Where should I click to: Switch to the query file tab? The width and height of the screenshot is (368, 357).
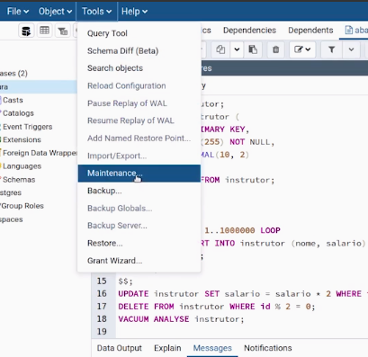[x=356, y=31]
